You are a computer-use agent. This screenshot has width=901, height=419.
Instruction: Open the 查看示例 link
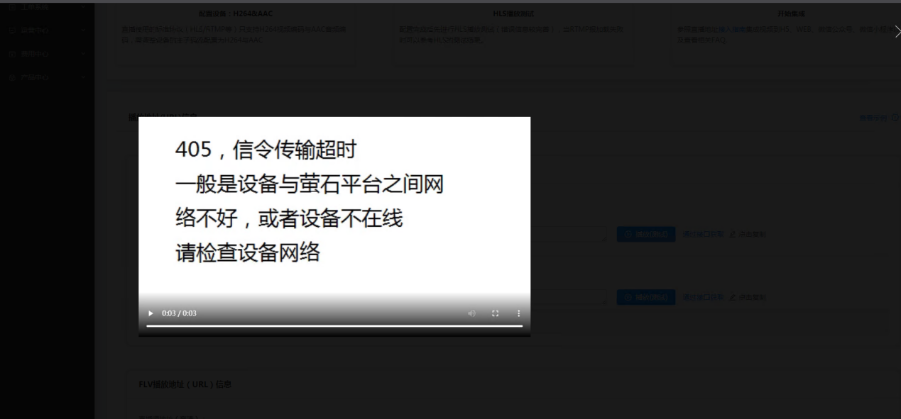pyautogui.click(x=873, y=118)
